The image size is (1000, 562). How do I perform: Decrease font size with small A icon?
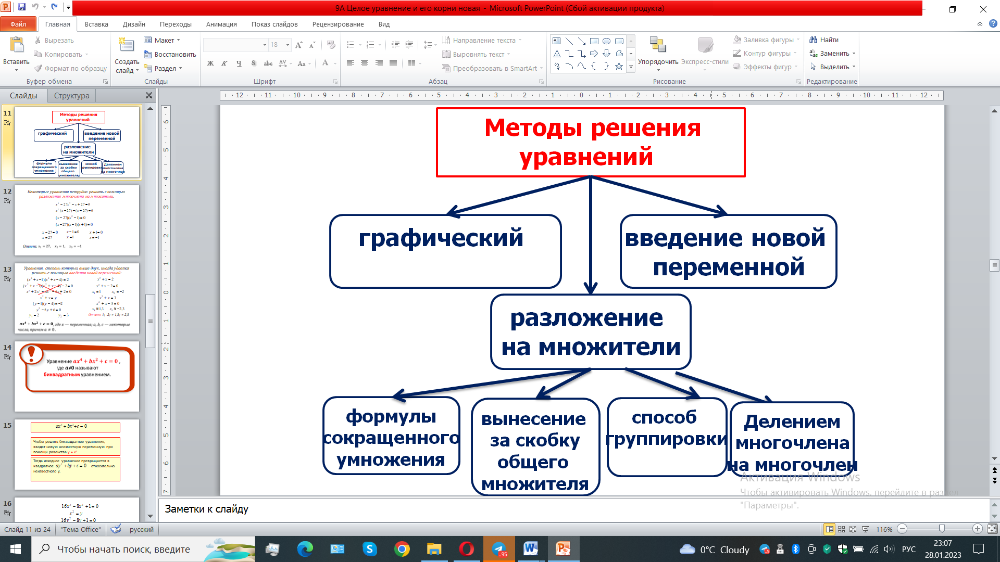(312, 45)
